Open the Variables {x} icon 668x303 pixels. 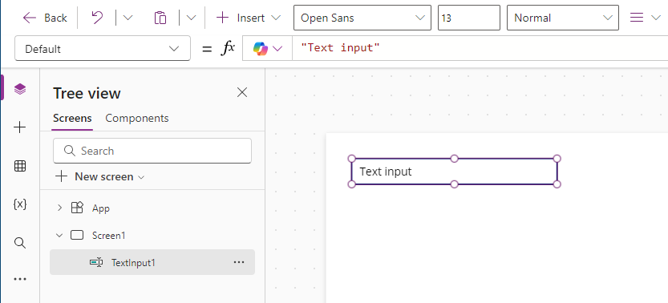point(20,204)
